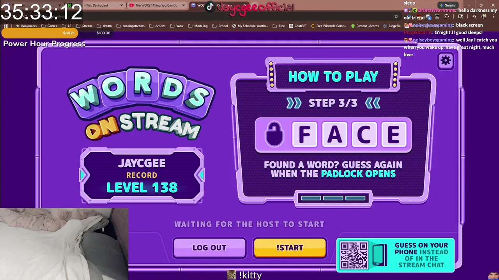Open the Gemini assistant button
Screen dimensions: 499x280
click(x=447, y=5)
